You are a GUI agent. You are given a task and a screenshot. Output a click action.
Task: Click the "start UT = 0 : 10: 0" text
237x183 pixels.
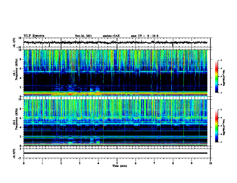[x=145, y=36]
